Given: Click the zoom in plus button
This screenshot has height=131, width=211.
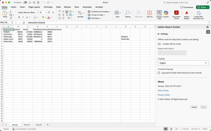Looking at the screenshot, I should [x=199, y=129].
